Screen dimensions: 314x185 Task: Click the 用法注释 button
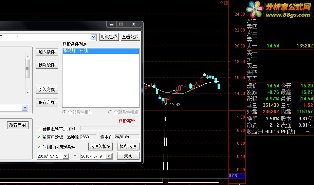(x=109, y=37)
